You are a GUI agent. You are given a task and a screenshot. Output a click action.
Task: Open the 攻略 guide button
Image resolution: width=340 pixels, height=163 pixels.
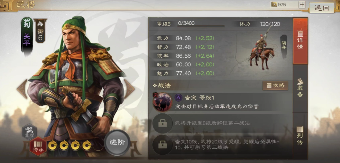(275, 85)
